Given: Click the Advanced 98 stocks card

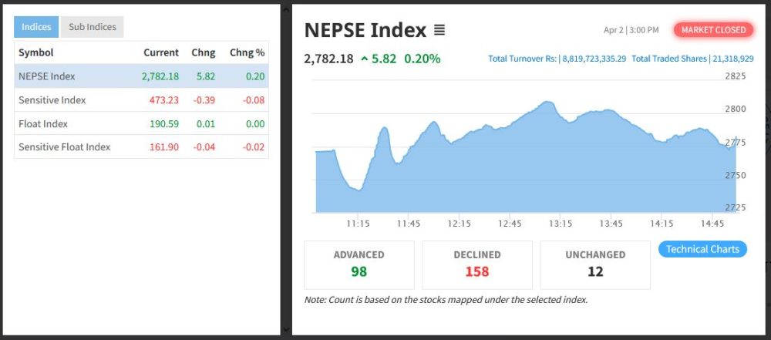Looking at the screenshot, I should (x=359, y=264).
